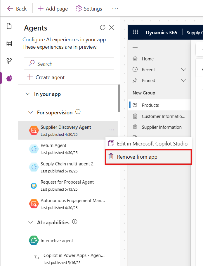Select Interactive agent entry
203x266 pixels.
point(68,240)
